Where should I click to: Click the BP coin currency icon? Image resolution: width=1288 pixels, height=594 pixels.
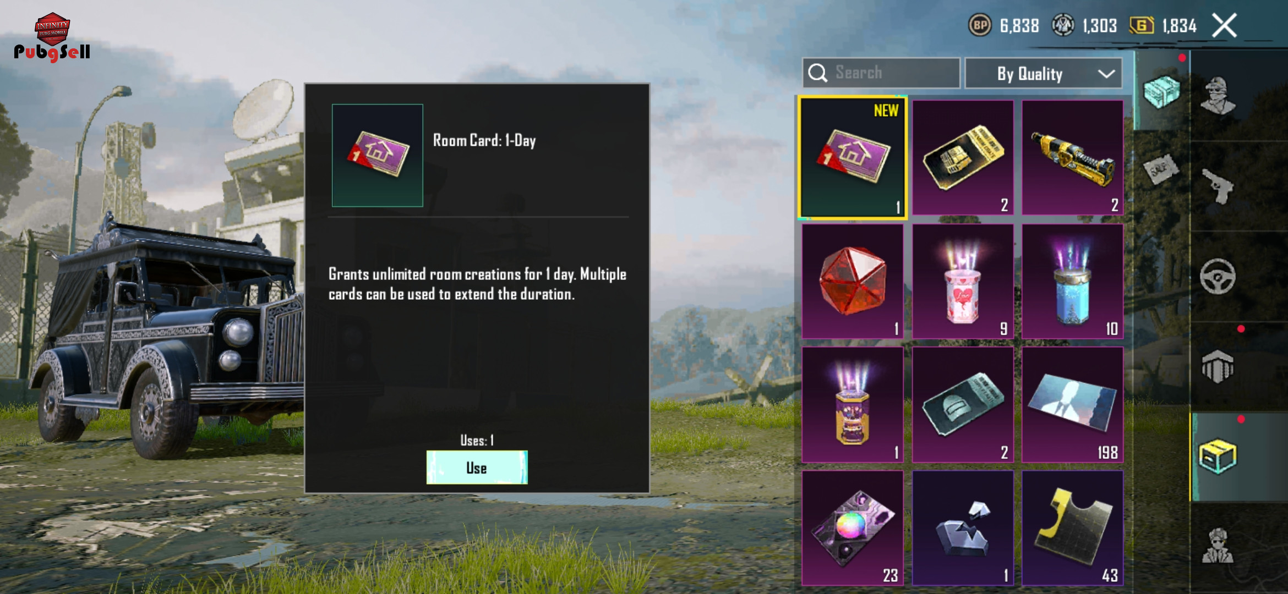(980, 25)
